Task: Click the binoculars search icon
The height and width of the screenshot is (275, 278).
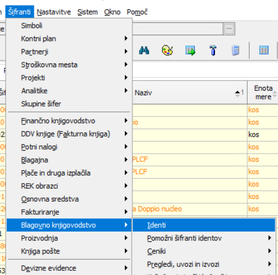Action: pos(144,51)
